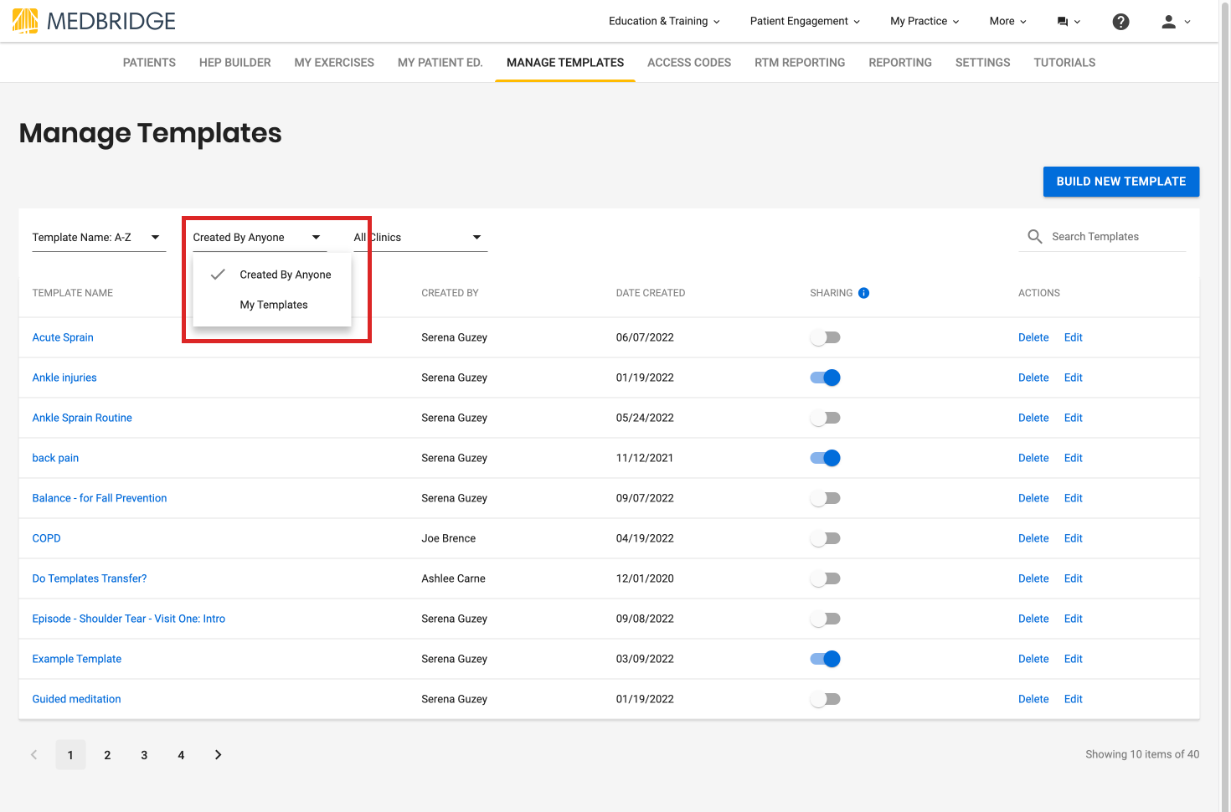Go to next page arrow
Screen dimensions: 1231x812
click(x=218, y=755)
